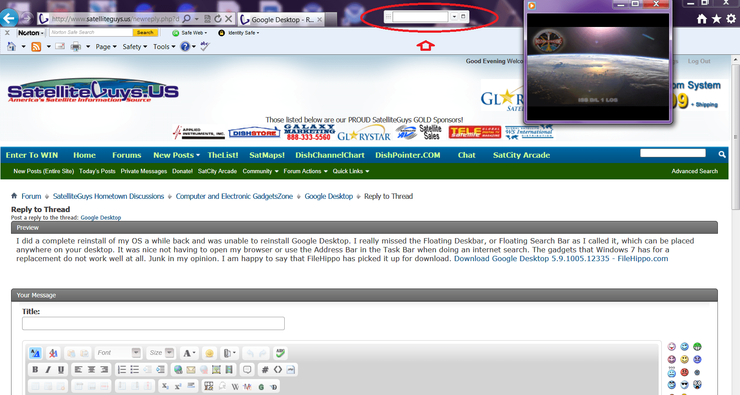Click the Title input field
The image size is (740, 395).
point(153,323)
